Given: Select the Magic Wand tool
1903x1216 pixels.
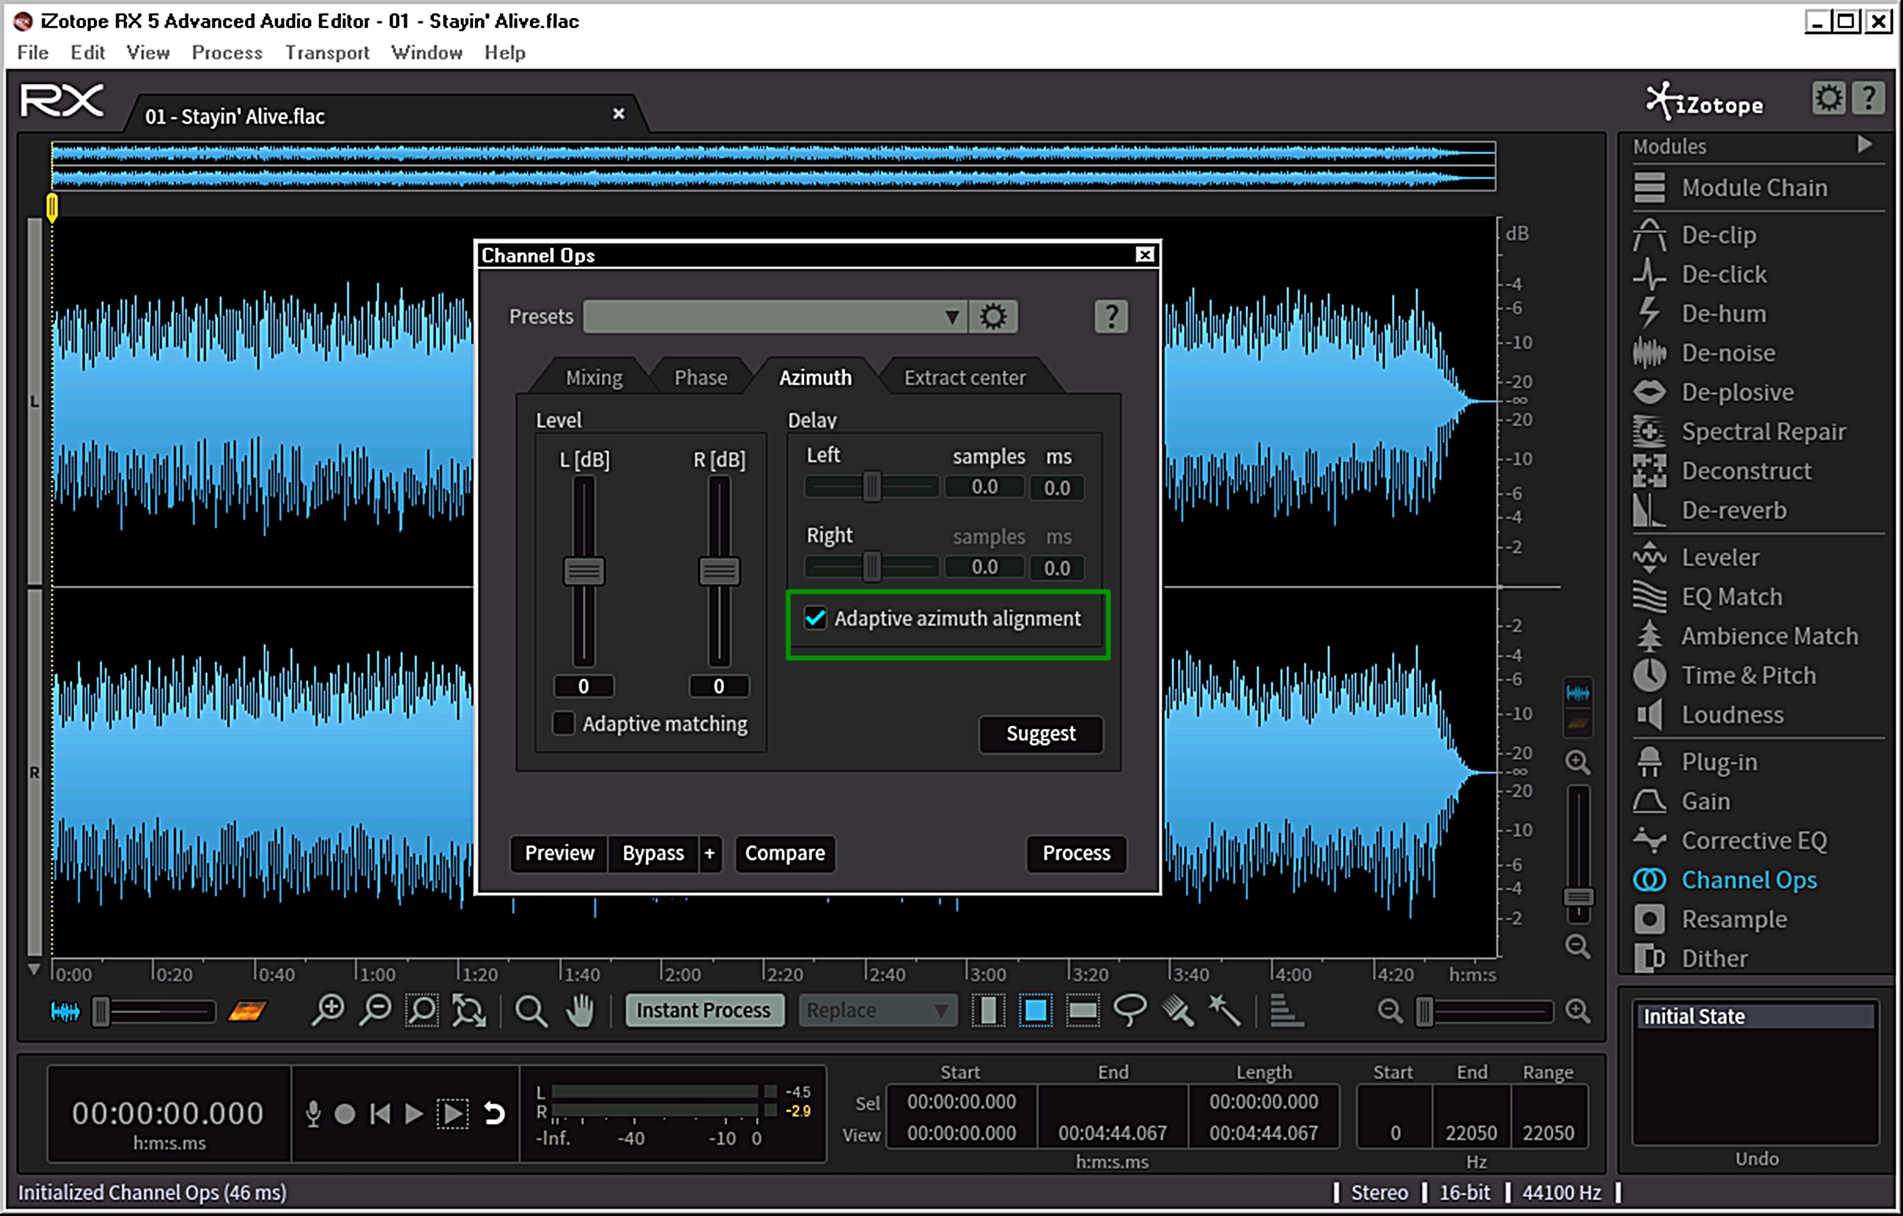Looking at the screenshot, I should [1225, 1010].
